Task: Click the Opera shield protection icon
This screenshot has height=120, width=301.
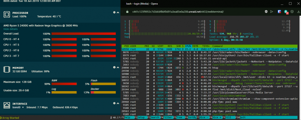Action: coord(266,11)
